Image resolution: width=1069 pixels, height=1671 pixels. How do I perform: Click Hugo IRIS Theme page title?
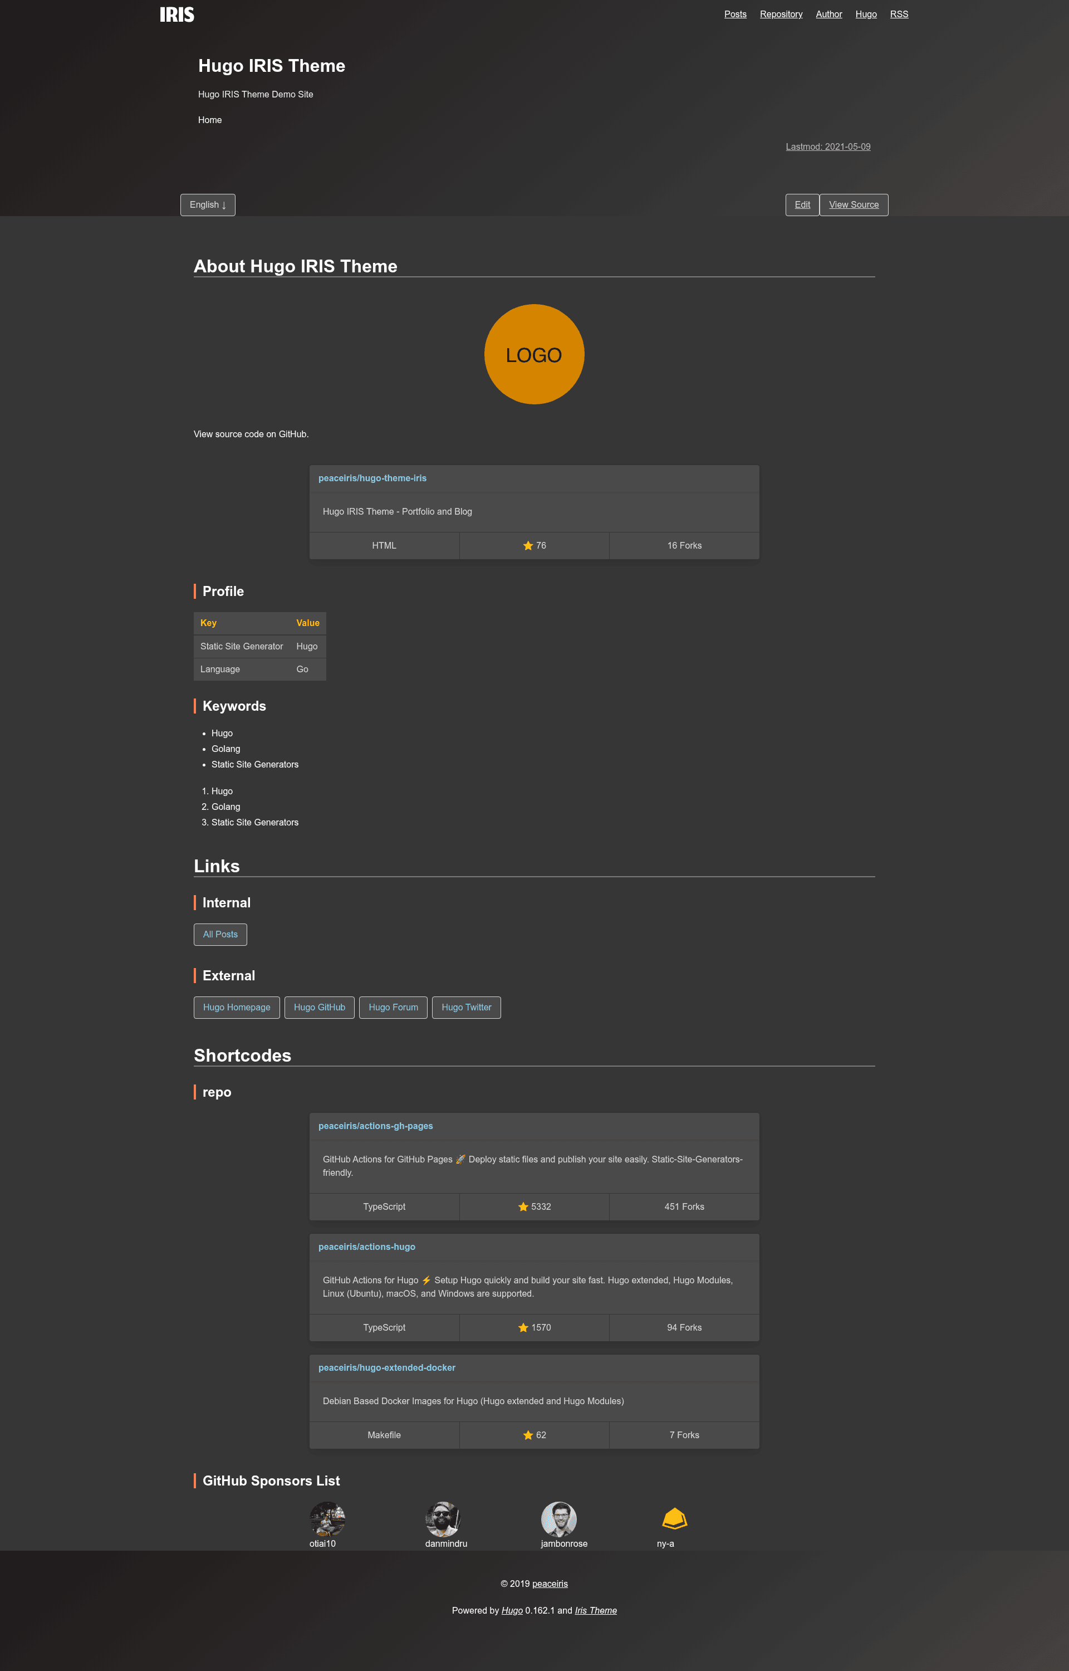click(271, 65)
